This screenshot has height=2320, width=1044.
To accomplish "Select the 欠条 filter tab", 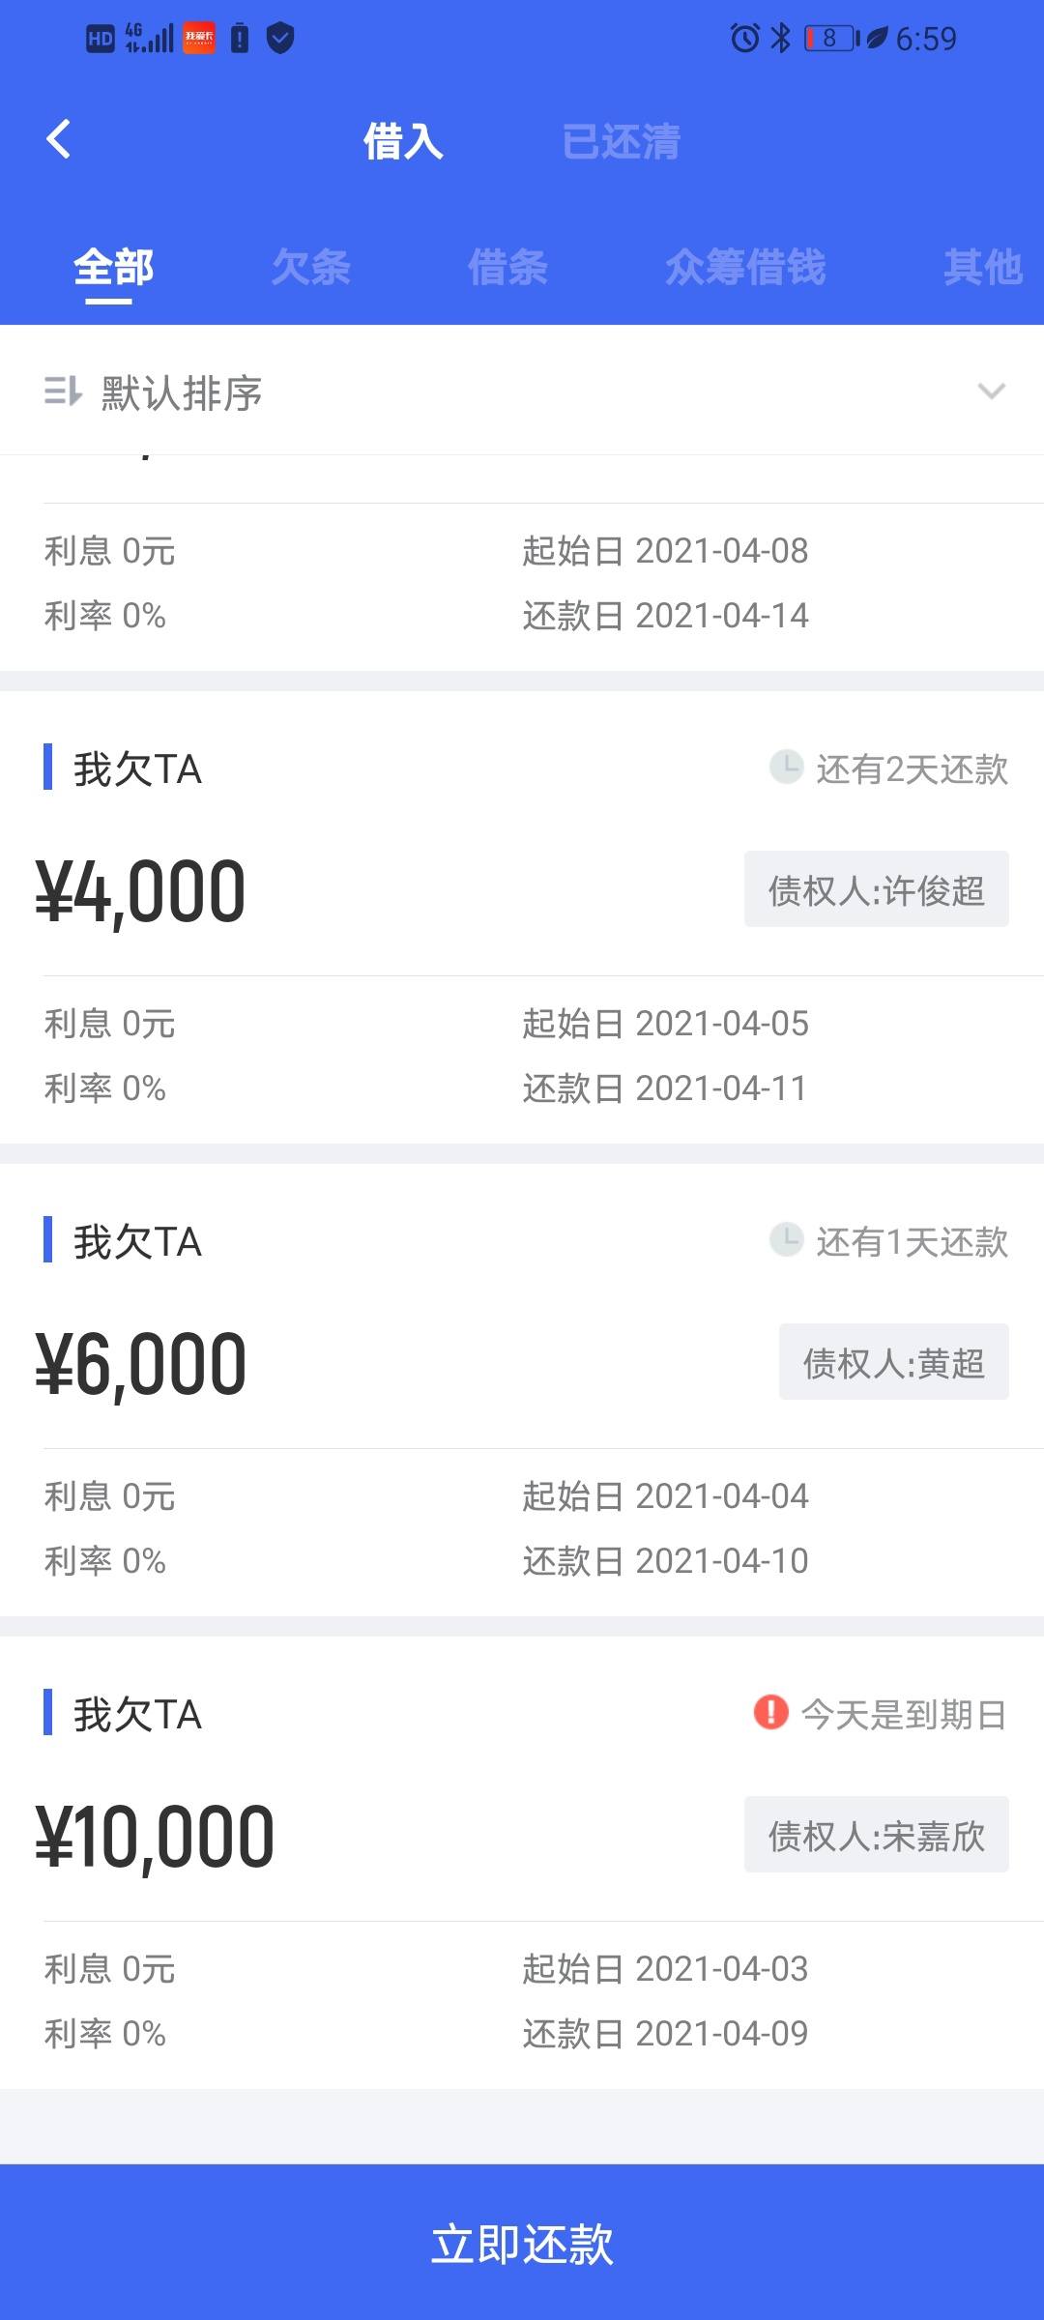I will (310, 267).
